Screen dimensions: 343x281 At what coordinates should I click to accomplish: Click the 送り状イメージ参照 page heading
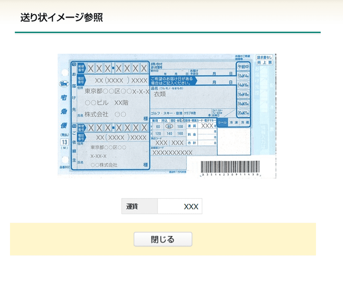click(x=61, y=18)
